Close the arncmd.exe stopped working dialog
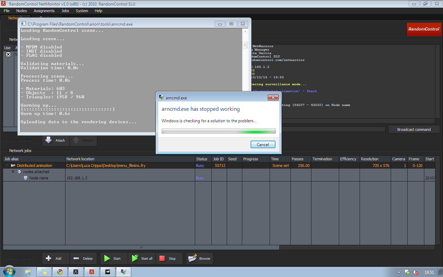This screenshot has height=277, width=443. (273, 98)
